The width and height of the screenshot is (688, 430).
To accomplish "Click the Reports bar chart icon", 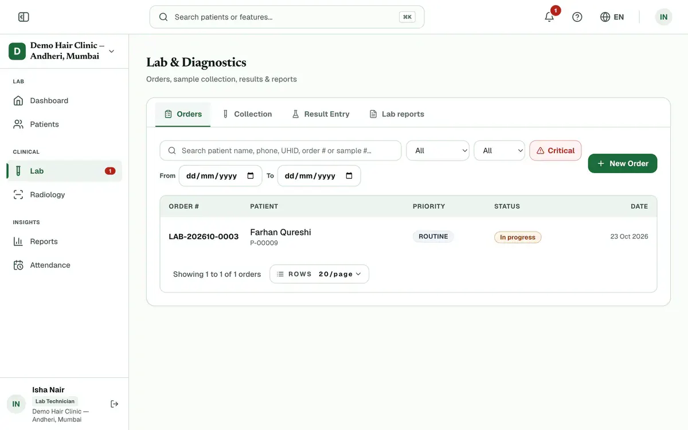I will click(18, 241).
